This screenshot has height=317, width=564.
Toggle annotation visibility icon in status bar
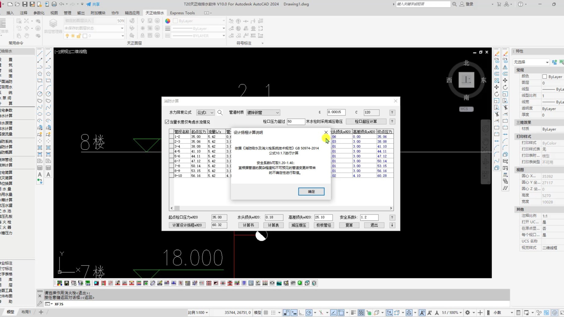422,312
